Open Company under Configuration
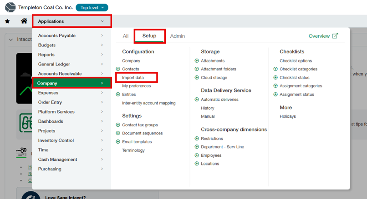This screenshot has height=199, width=367. [x=131, y=61]
